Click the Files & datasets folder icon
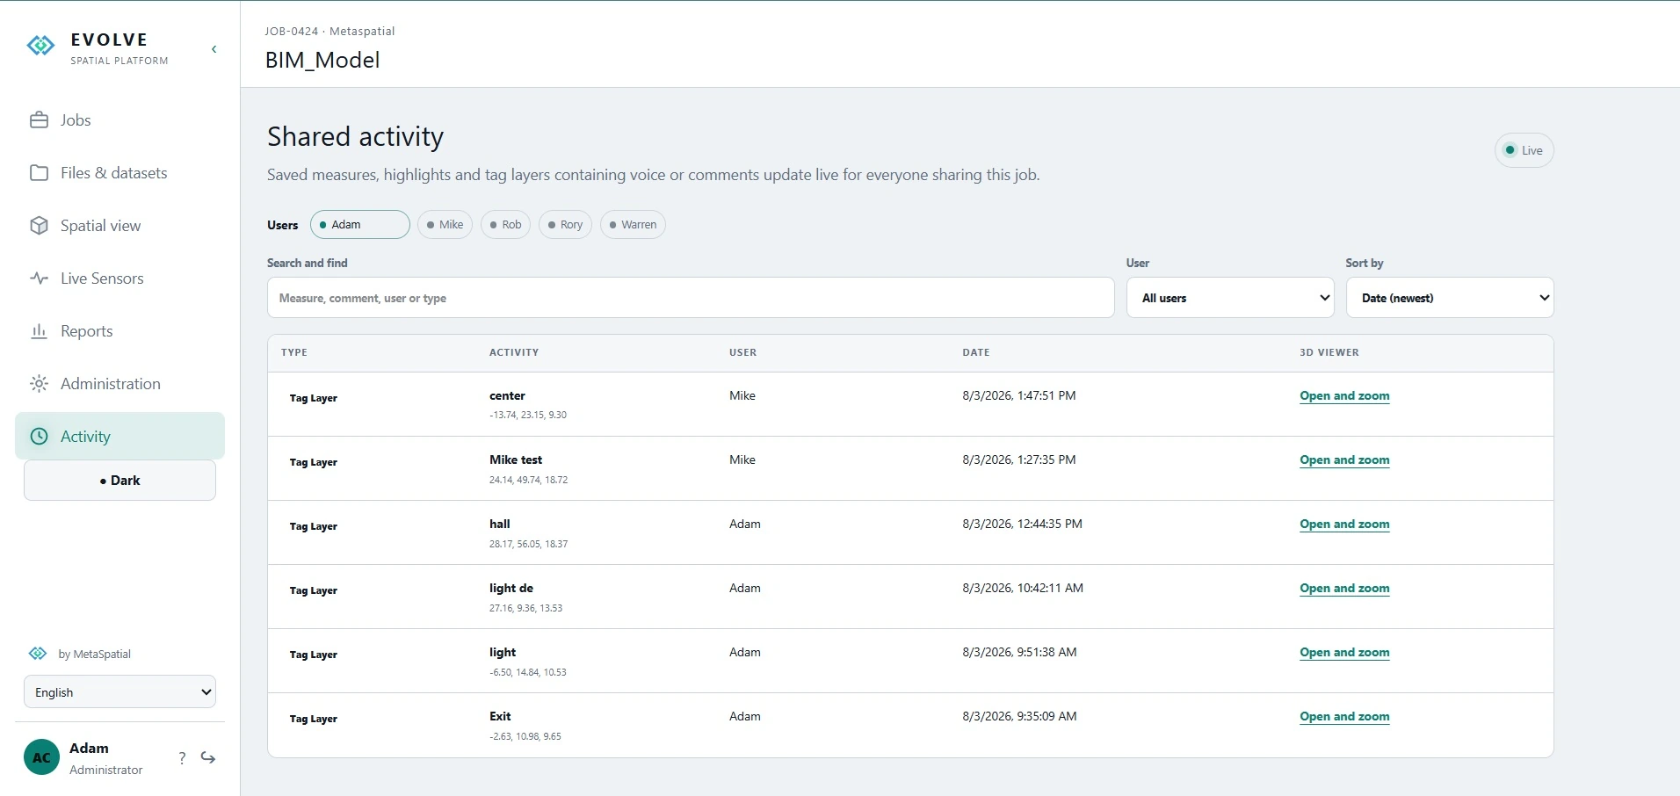The image size is (1680, 796). pyautogui.click(x=39, y=173)
